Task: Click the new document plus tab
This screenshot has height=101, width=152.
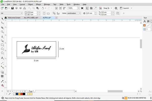Action: coord(56,18)
